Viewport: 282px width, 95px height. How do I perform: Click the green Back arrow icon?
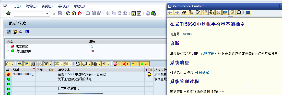point(68,13)
